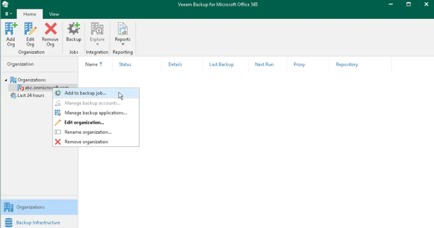434x228 pixels.
Task: Sort by the Details column header
Action: [182, 65]
